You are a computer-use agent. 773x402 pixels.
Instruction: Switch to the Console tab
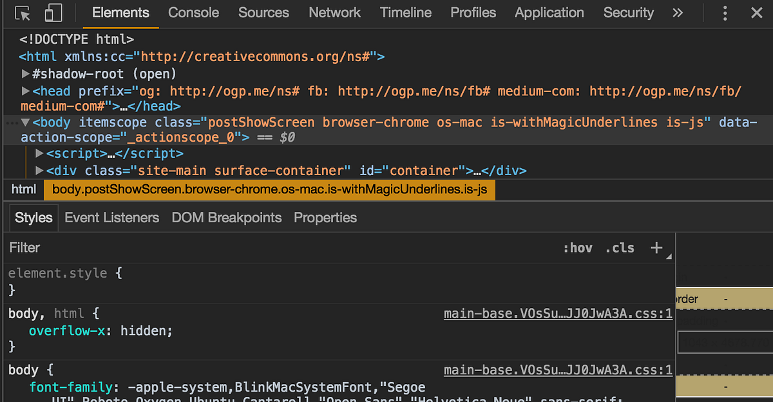[193, 12]
